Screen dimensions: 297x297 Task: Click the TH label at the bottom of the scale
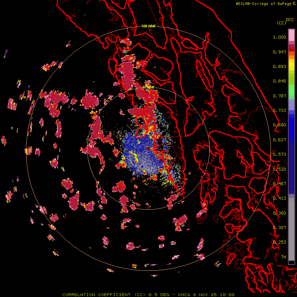[x=283, y=257]
